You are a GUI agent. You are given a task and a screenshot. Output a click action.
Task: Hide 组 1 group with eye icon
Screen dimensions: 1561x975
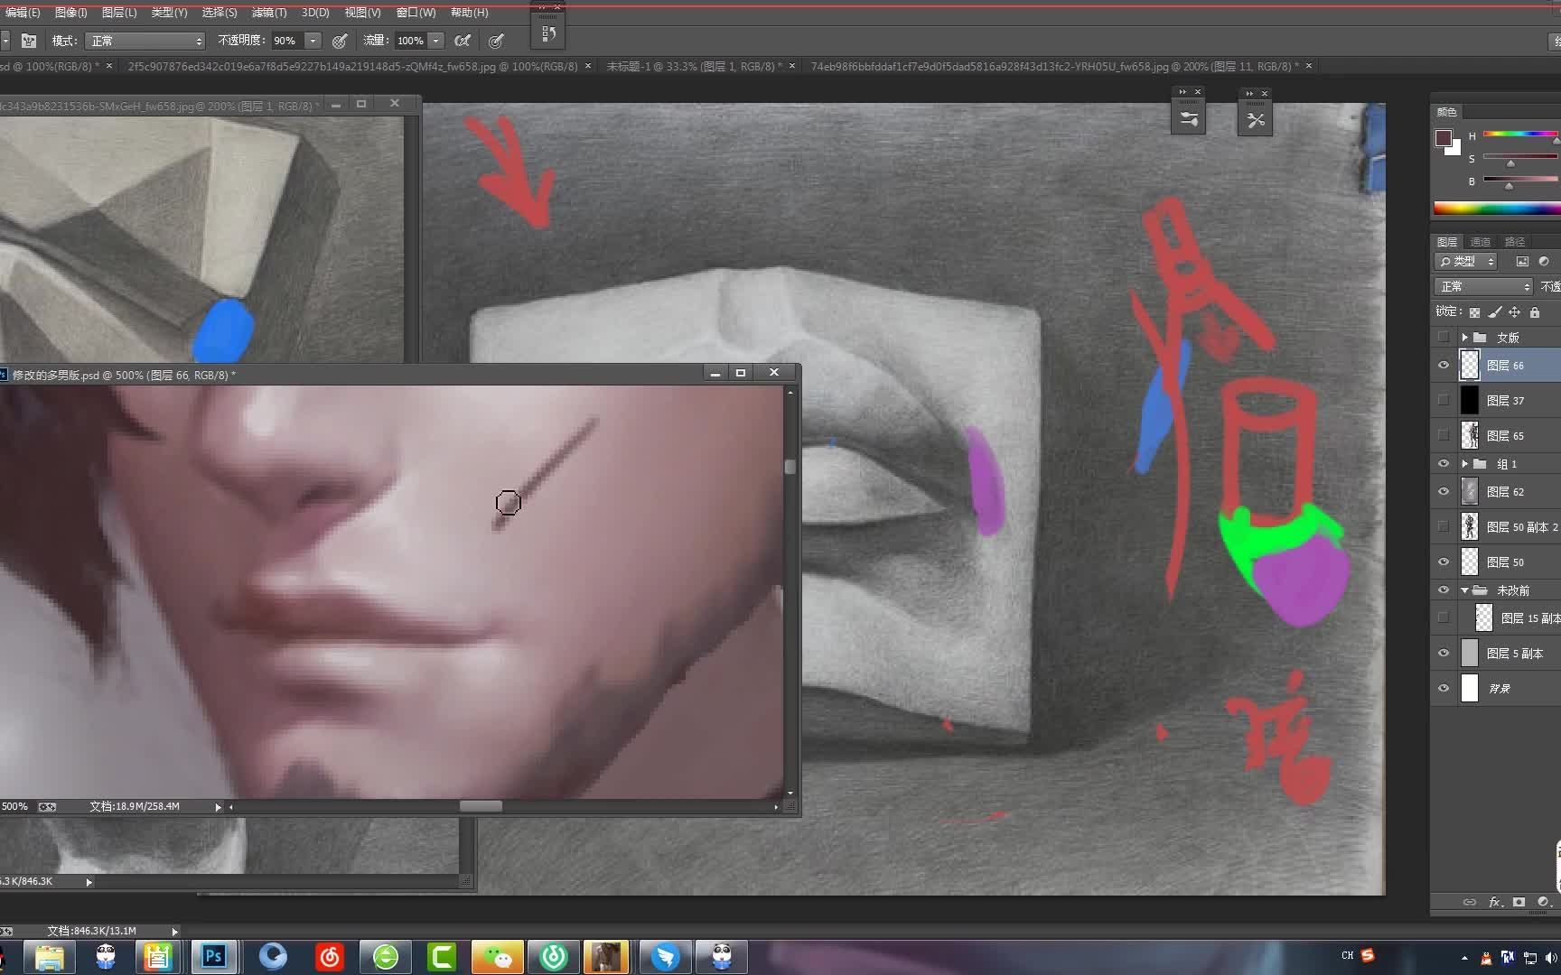pyautogui.click(x=1444, y=464)
